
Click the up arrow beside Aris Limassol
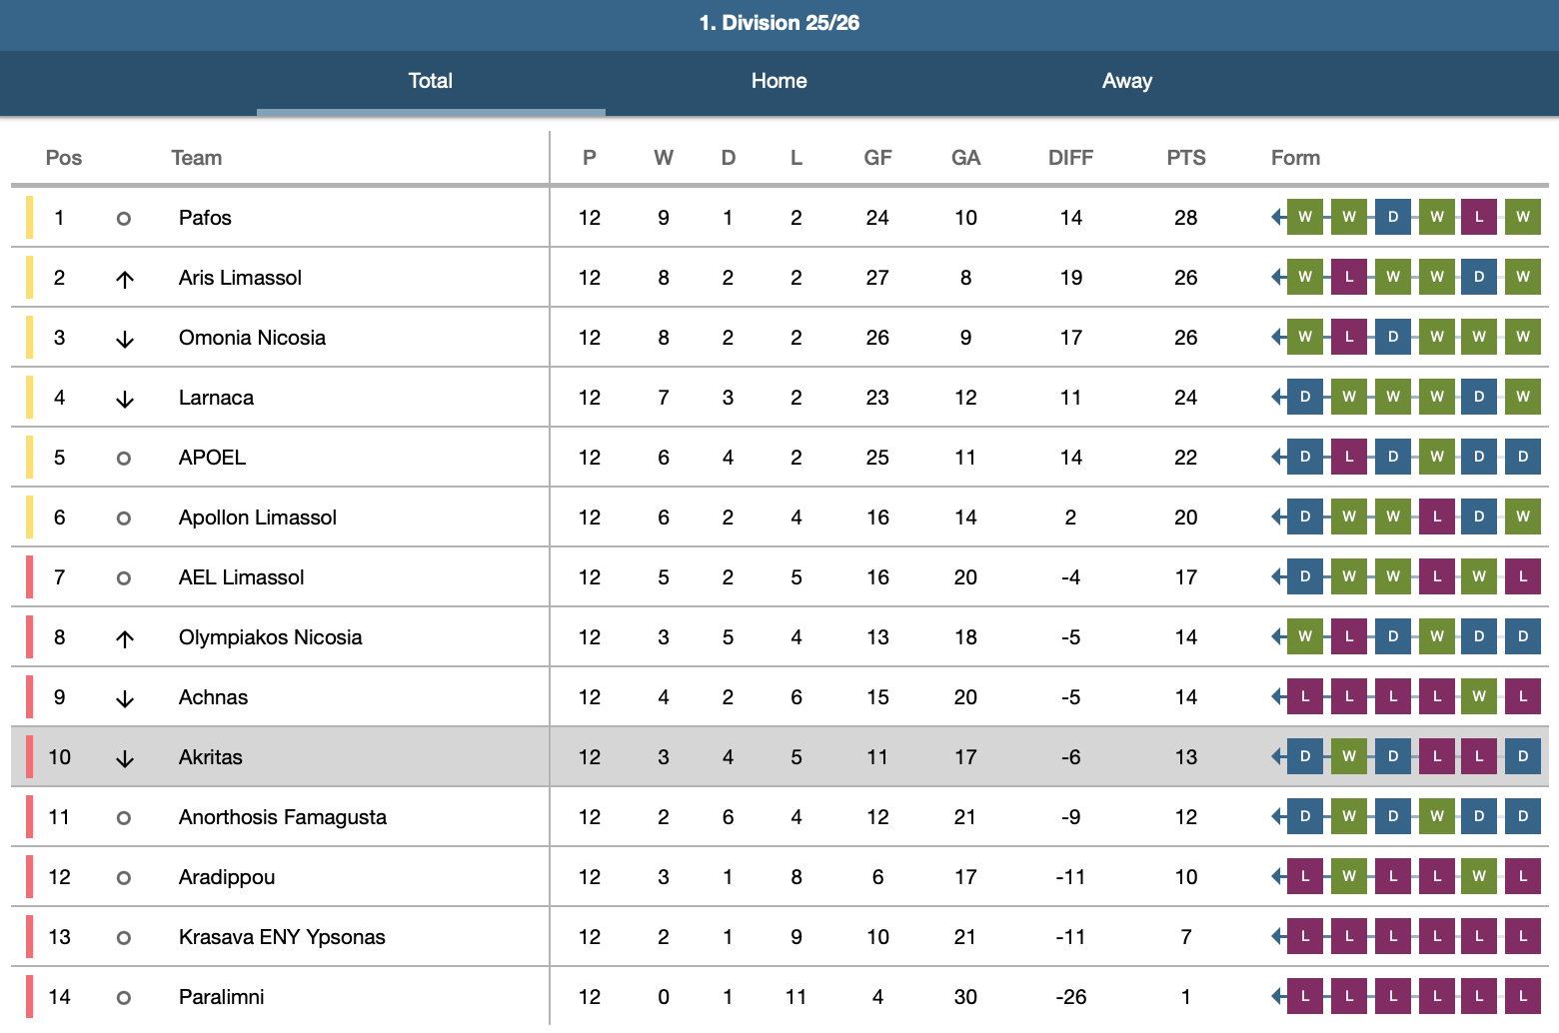(x=124, y=279)
